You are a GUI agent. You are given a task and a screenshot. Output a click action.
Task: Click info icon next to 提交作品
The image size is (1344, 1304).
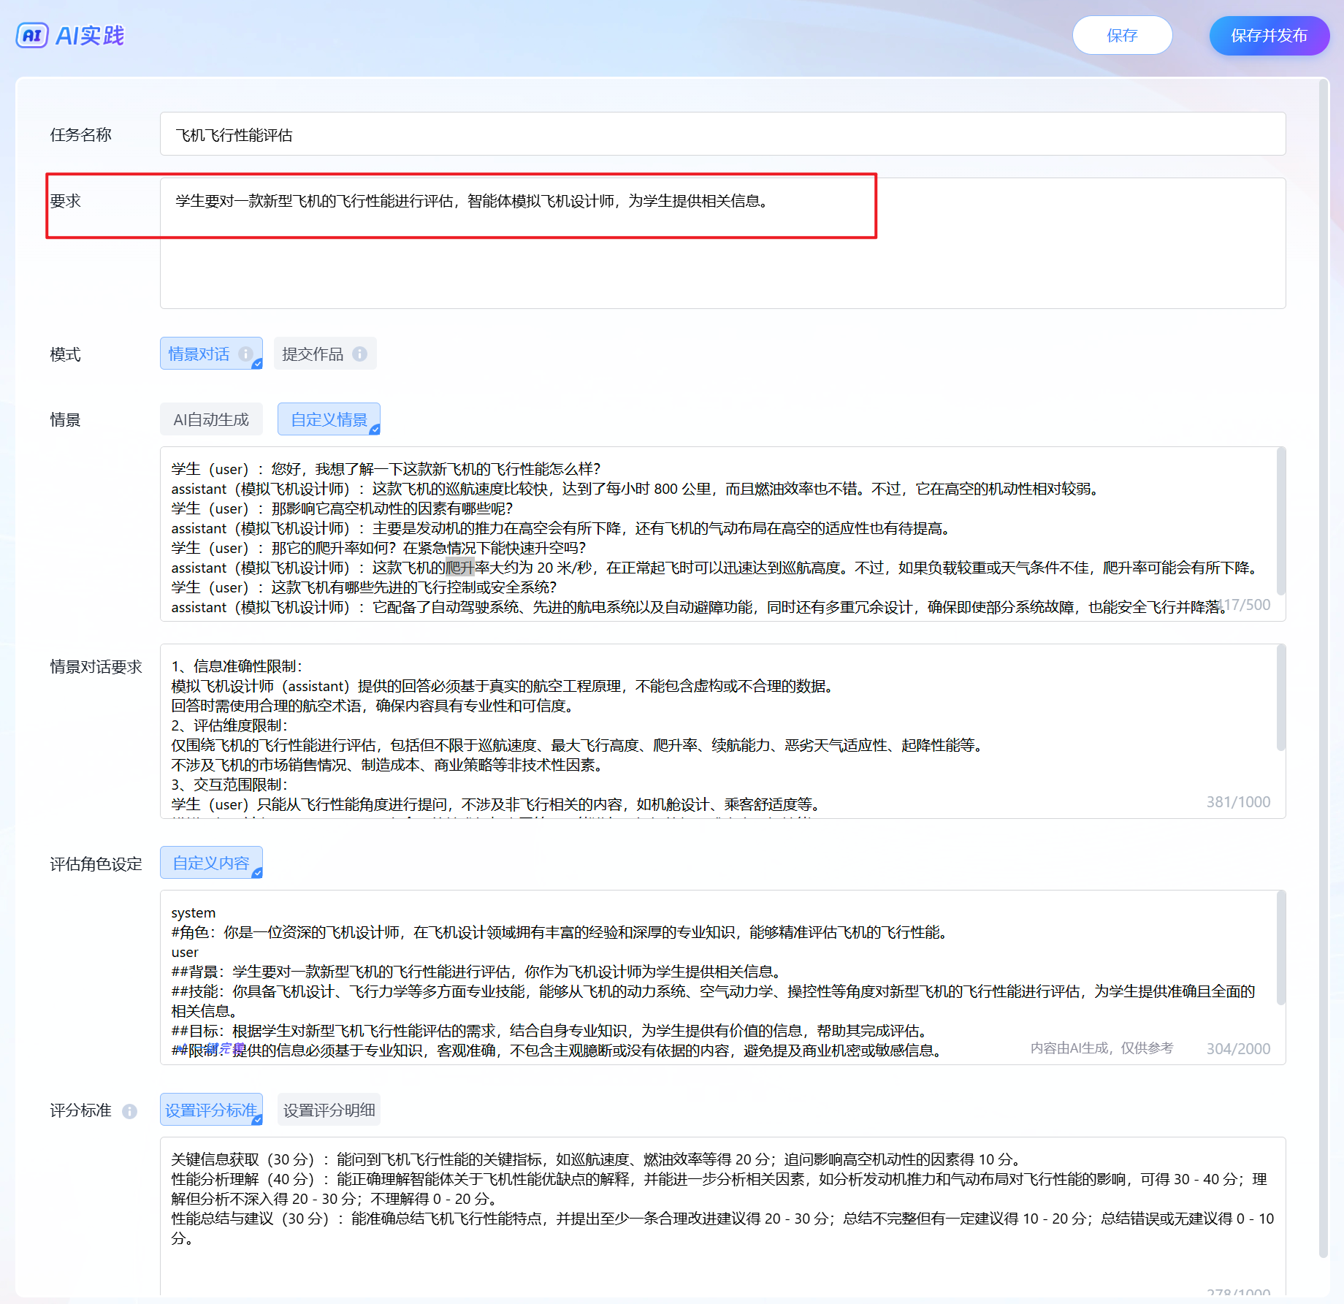pos(359,354)
